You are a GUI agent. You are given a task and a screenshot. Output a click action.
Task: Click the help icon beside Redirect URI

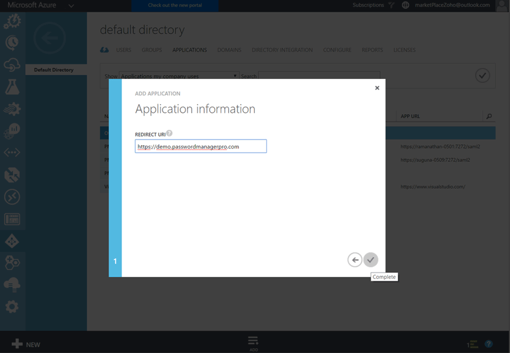[169, 133]
